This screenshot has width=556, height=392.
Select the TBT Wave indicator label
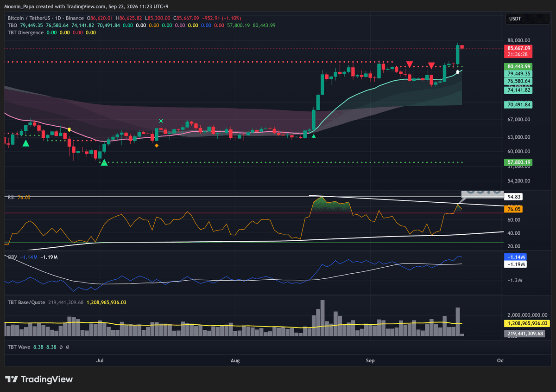click(x=19, y=347)
